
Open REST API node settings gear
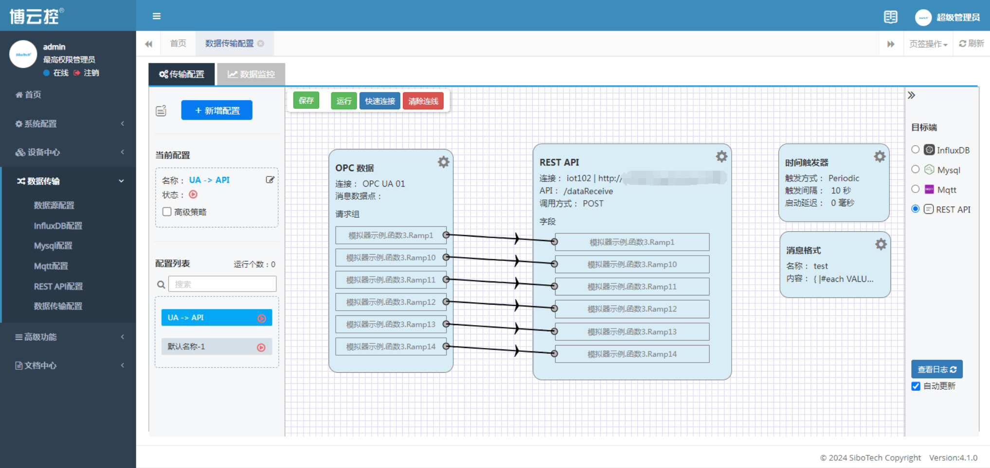[721, 156]
